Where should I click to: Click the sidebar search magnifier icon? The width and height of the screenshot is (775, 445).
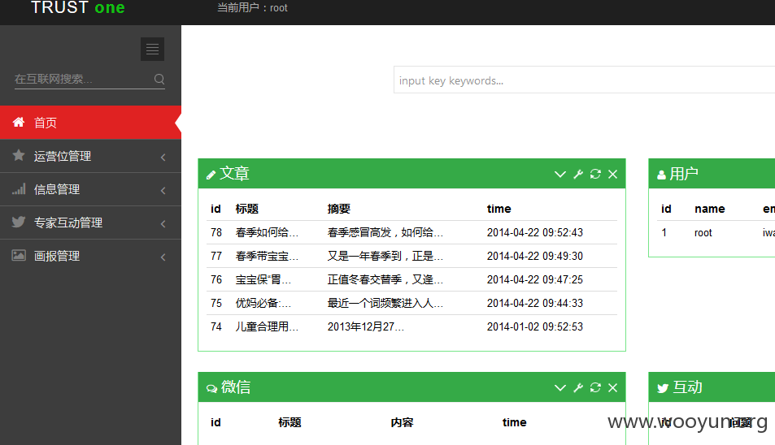click(159, 79)
